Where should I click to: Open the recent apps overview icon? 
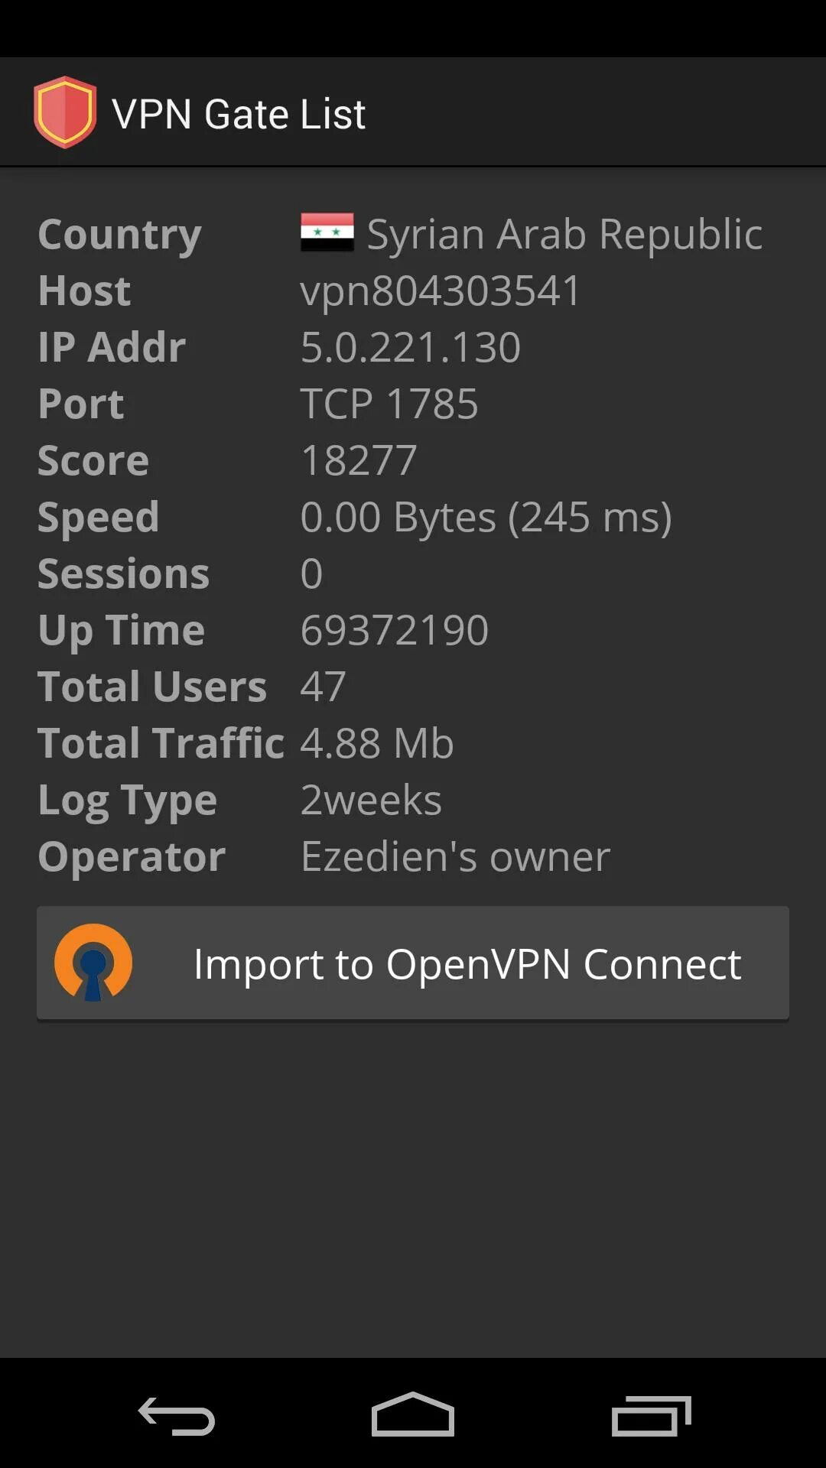651,1415
